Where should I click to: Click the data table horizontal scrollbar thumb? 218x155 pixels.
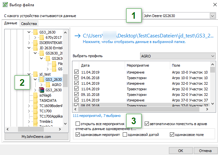click(139, 109)
